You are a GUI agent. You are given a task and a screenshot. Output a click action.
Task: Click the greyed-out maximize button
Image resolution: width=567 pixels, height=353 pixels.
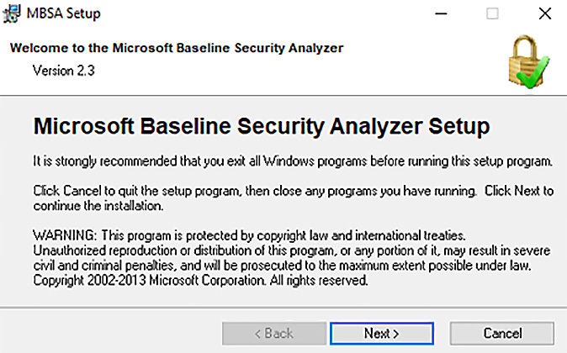[x=492, y=13]
